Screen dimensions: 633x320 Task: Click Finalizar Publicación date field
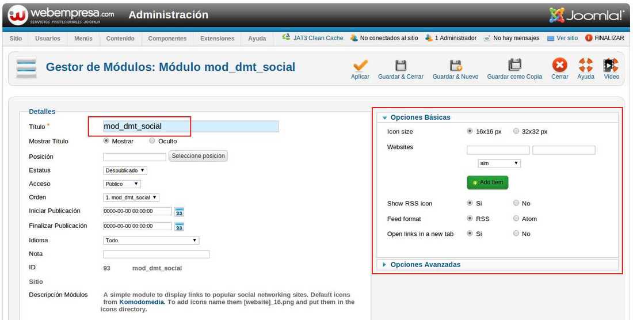coord(138,226)
